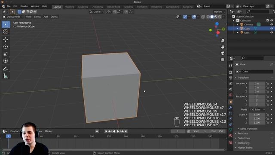Click the play animation button
Screen dimensions: 275x155
pyautogui.click(x=118, y=131)
